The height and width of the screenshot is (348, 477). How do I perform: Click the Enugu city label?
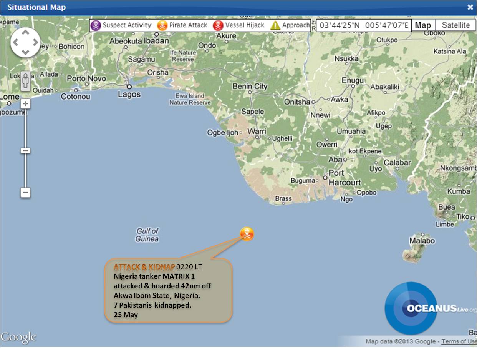pos(353,80)
